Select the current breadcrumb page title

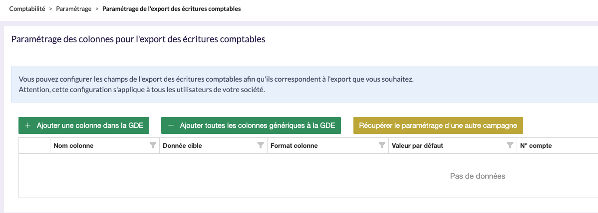click(171, 9)
